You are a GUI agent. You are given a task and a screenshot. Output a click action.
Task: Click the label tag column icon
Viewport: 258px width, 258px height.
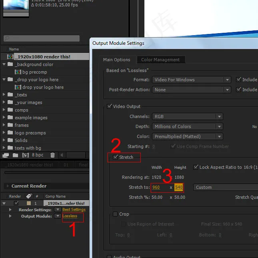[28, 196]
